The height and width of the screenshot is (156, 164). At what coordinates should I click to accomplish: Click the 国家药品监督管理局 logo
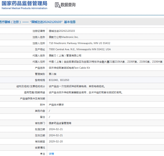coord(24,5)
